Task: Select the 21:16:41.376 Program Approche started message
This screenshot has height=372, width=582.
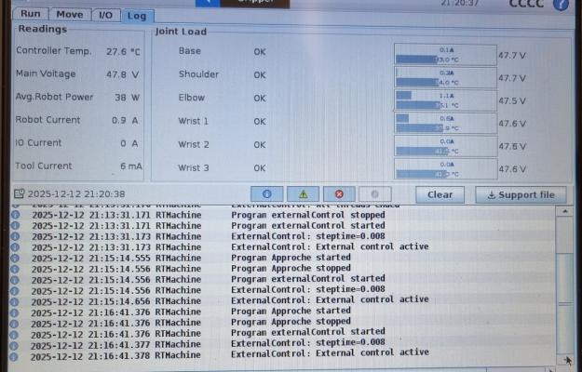Action: pyautogui.click(x=291, y=311)
